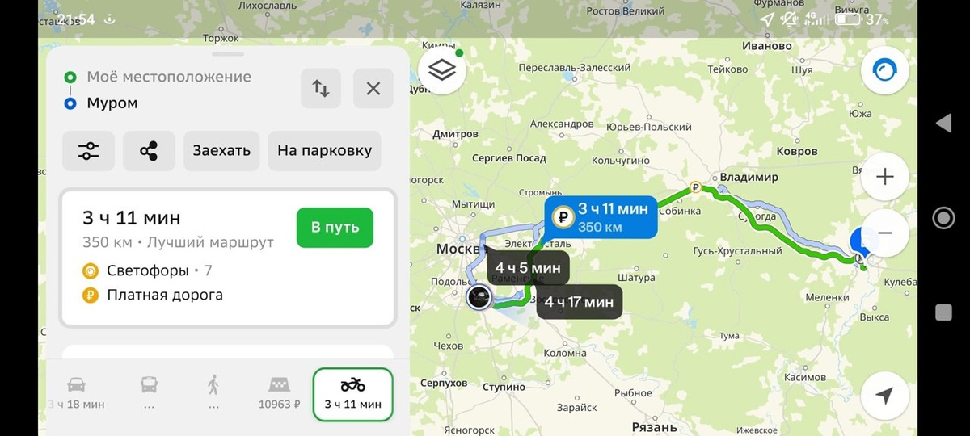970x436 pixels.
Task: Zoom in the map with plus
Action: click(x=884, y=177)
